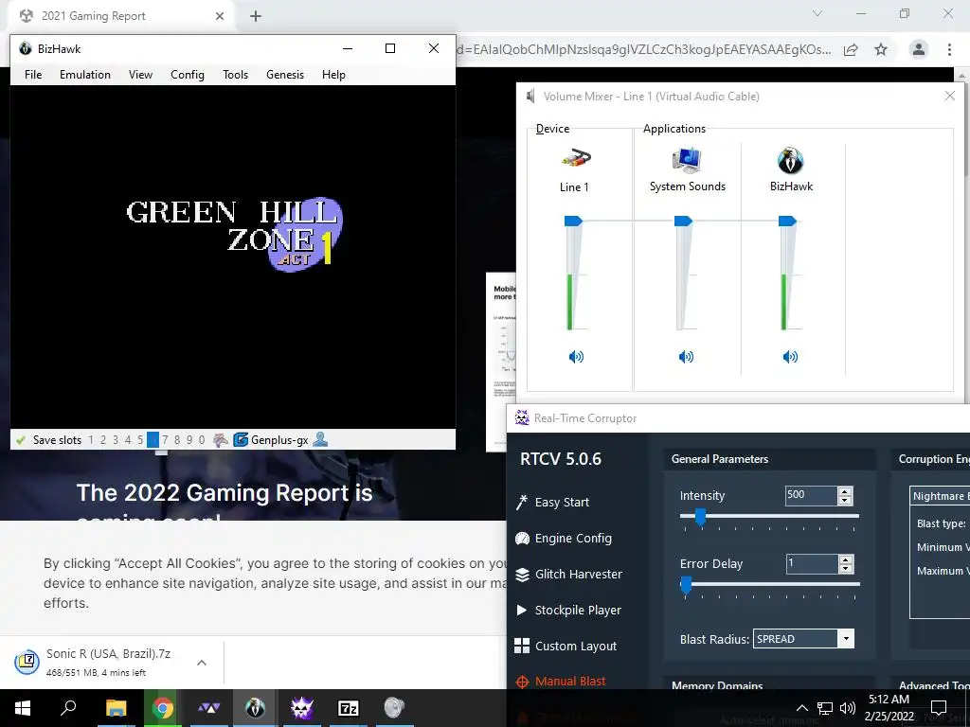Open Stockpile Player in RTCV sidebar
Image resolution: width=970 pixels, height=727 pixels.
click(x=568, y=611)
